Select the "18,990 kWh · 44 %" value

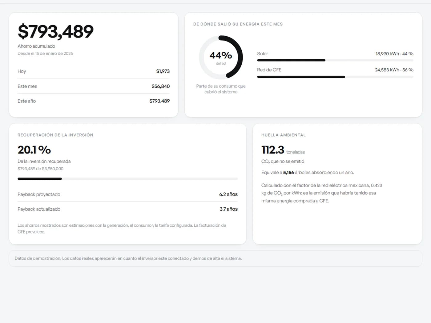point(394,54)
